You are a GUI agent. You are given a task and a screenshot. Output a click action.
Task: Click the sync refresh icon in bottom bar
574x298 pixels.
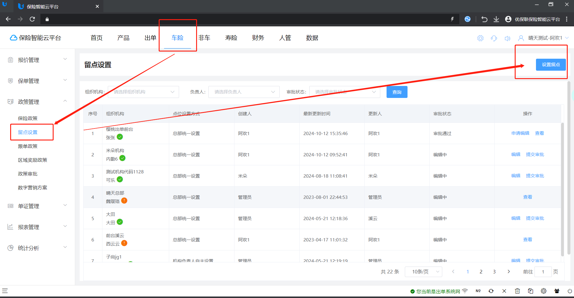click(491, 291)
